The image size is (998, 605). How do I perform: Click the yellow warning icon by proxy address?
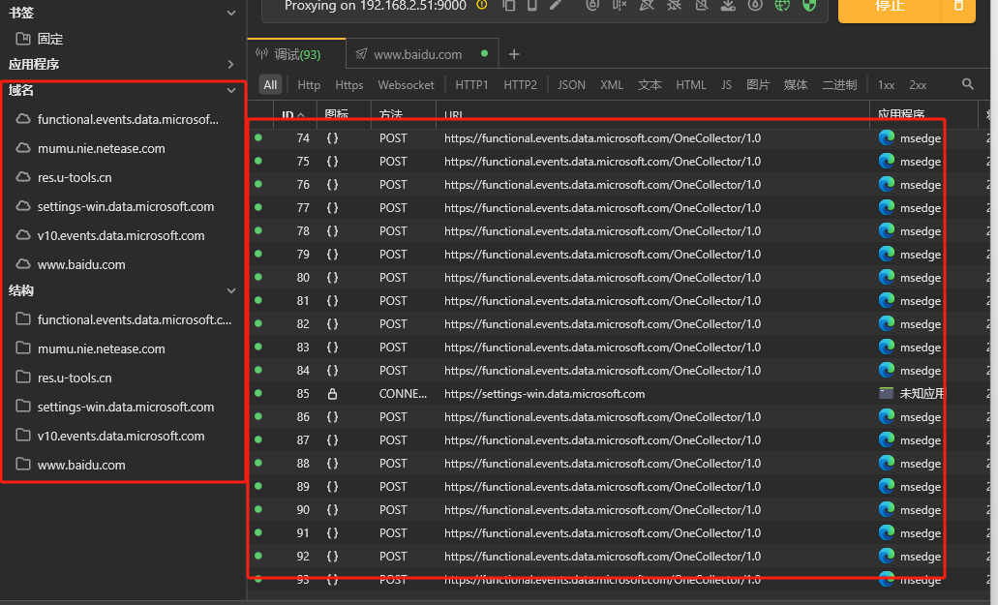point(482,5)
